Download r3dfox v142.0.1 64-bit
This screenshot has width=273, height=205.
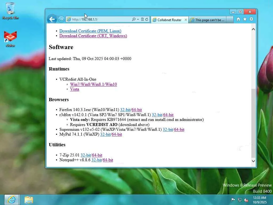168,115
